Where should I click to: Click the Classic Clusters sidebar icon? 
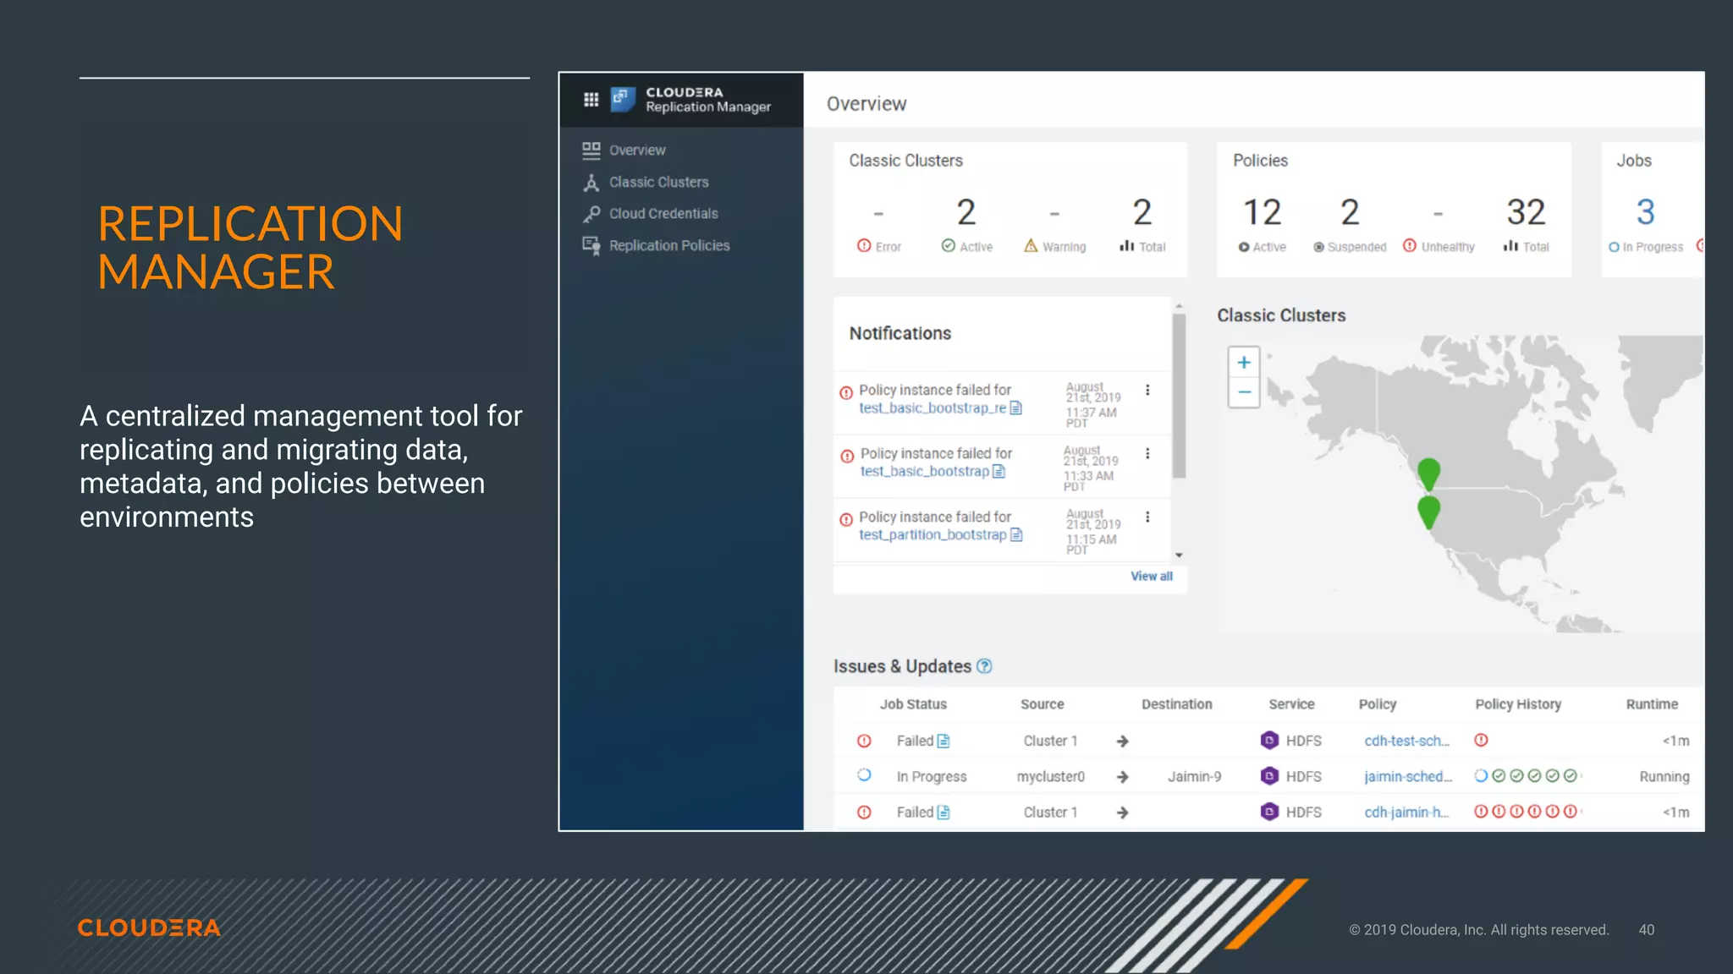[x=591, y=182]
